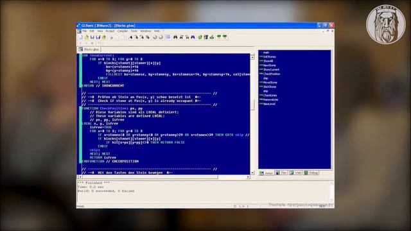Image resolution: width=411 pixels, height=231 pixels.
Task: Jump to RemoveLine in the jump list
Action: pos(271,99)
